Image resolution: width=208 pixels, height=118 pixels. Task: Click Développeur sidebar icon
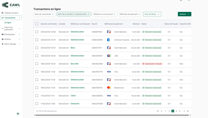(3, 34)
